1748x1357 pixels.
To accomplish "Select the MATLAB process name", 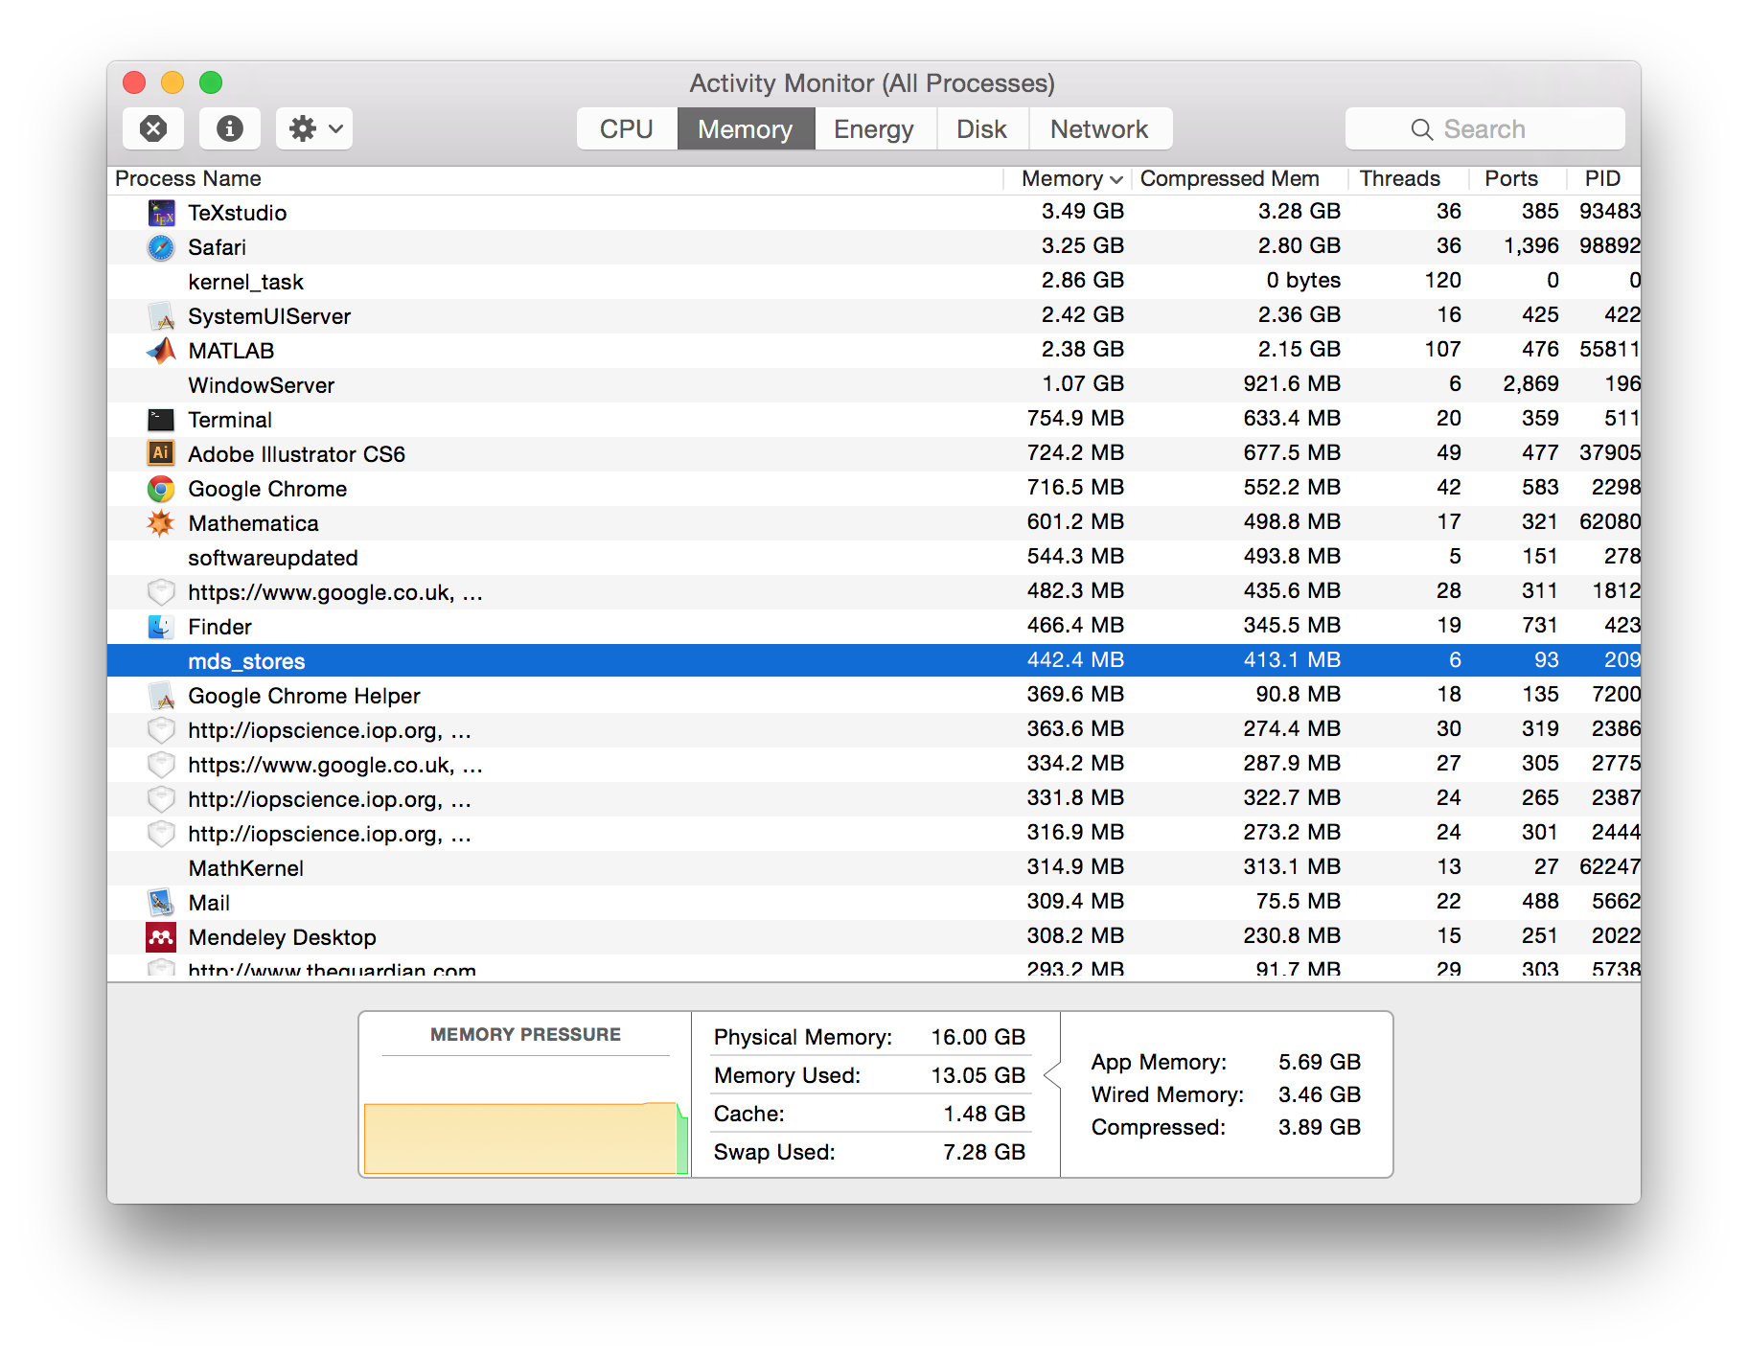I will point(231,351).
